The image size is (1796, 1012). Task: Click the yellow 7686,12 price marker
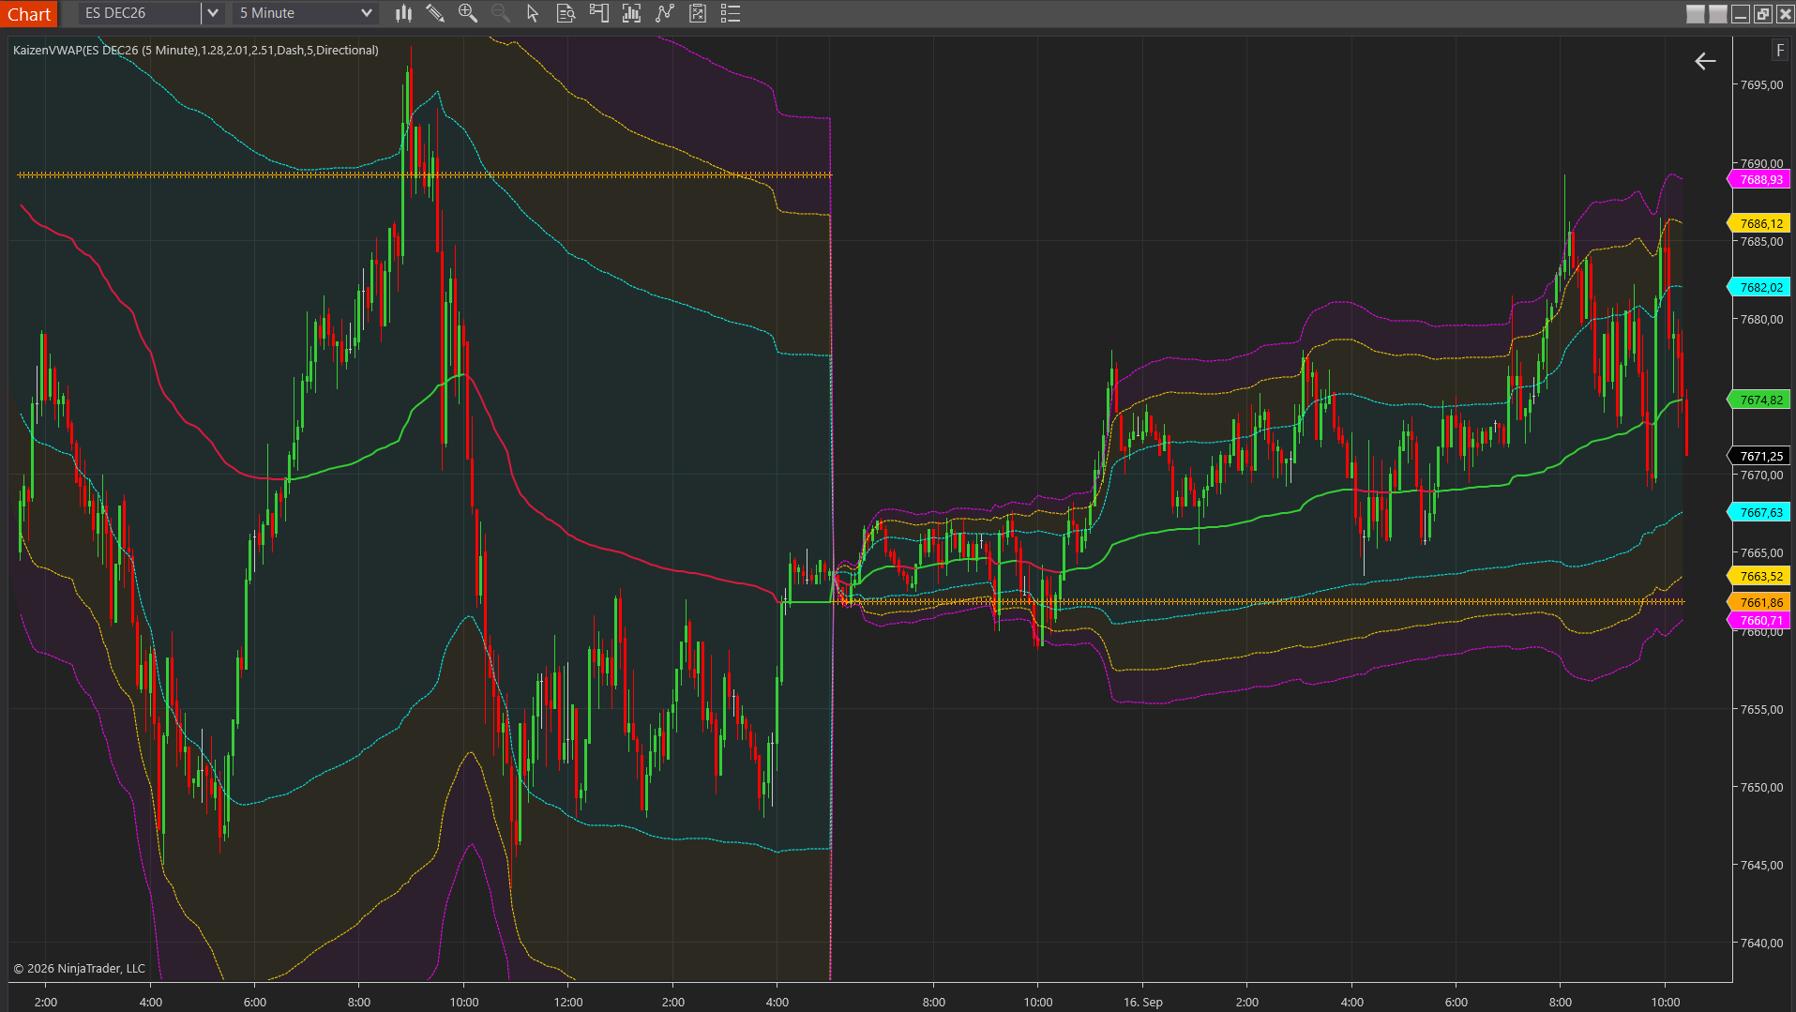(1759, 223)
